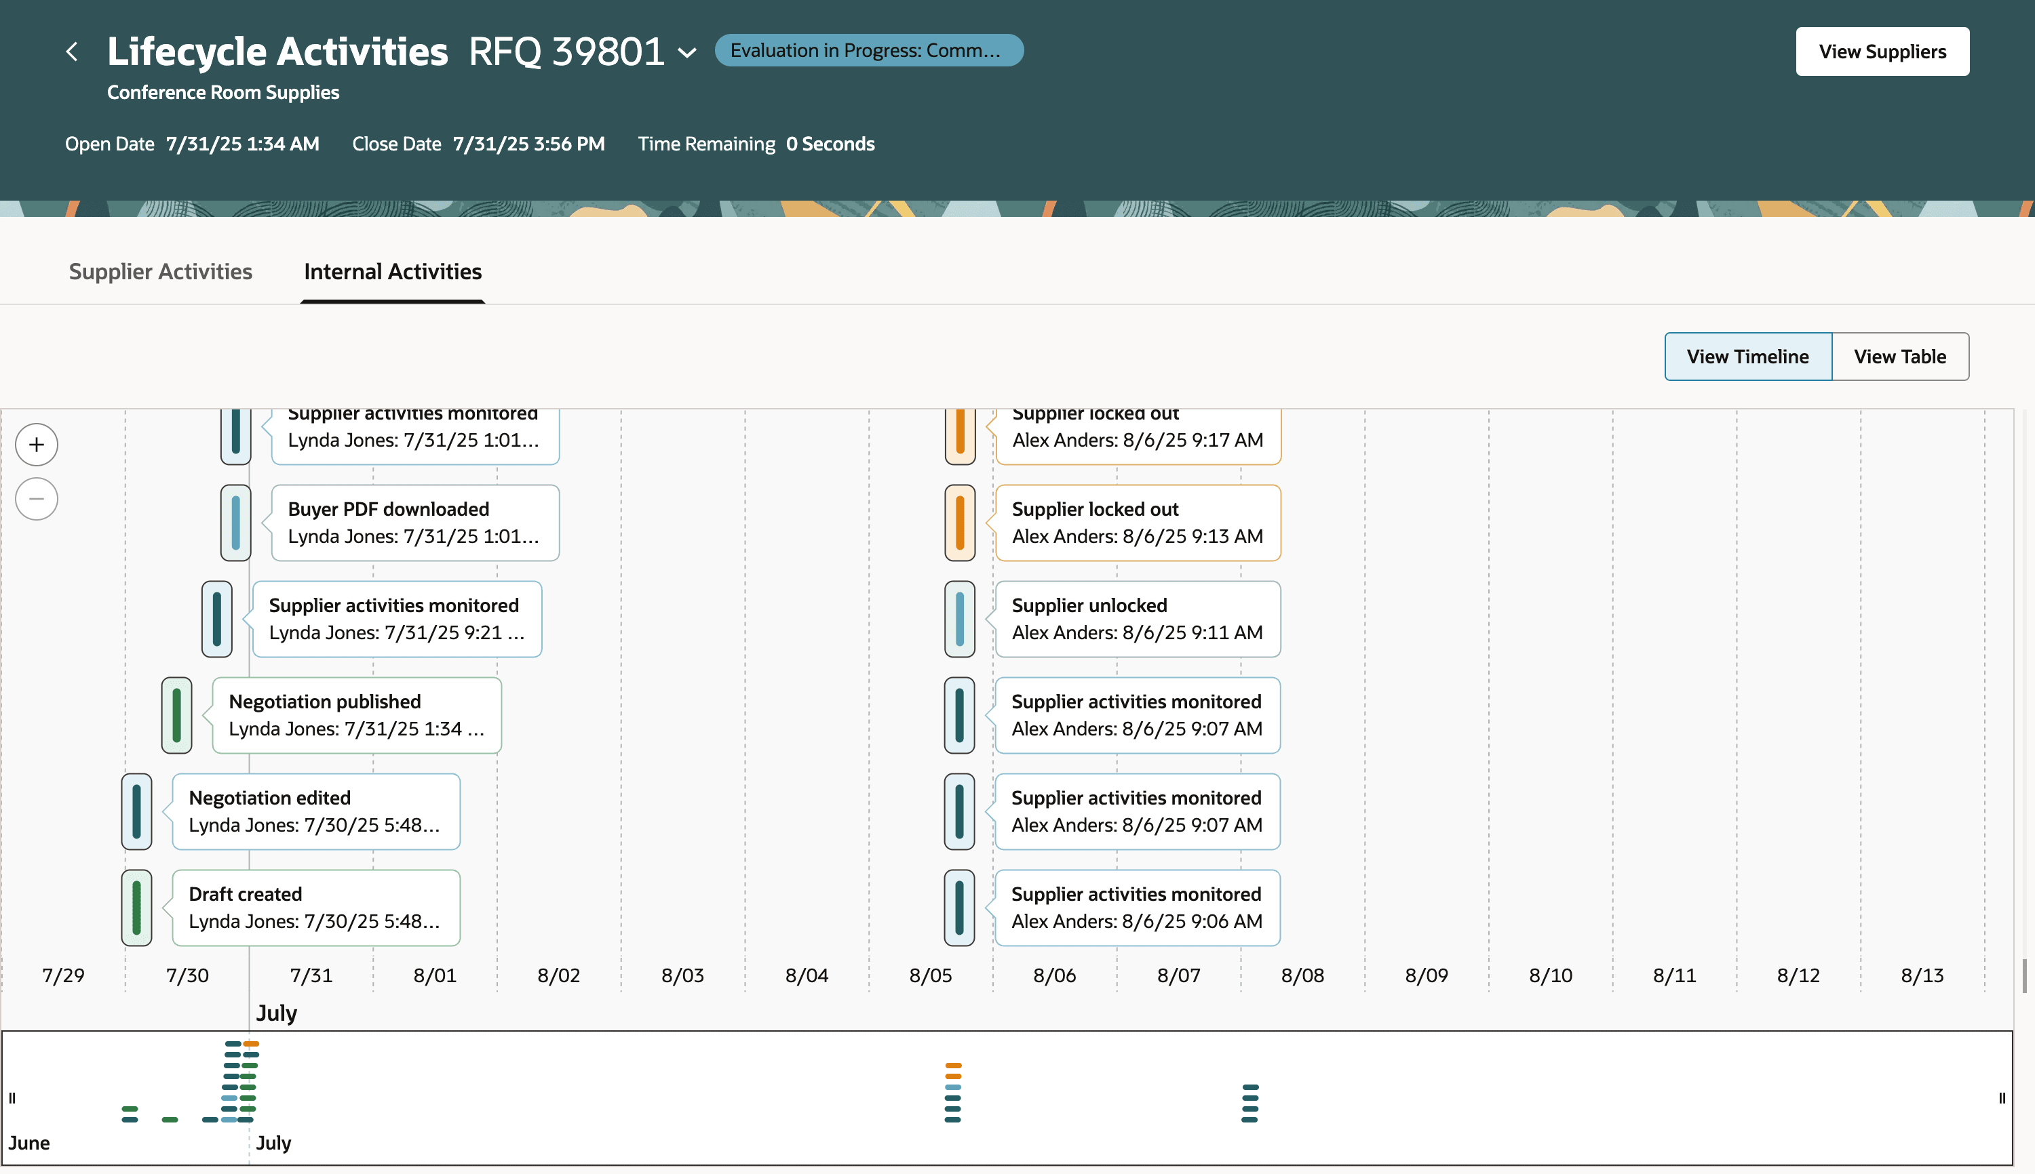2035x1174 pixels.
Task: Switch to View Table mode
Action: [x=1899, y=357]
